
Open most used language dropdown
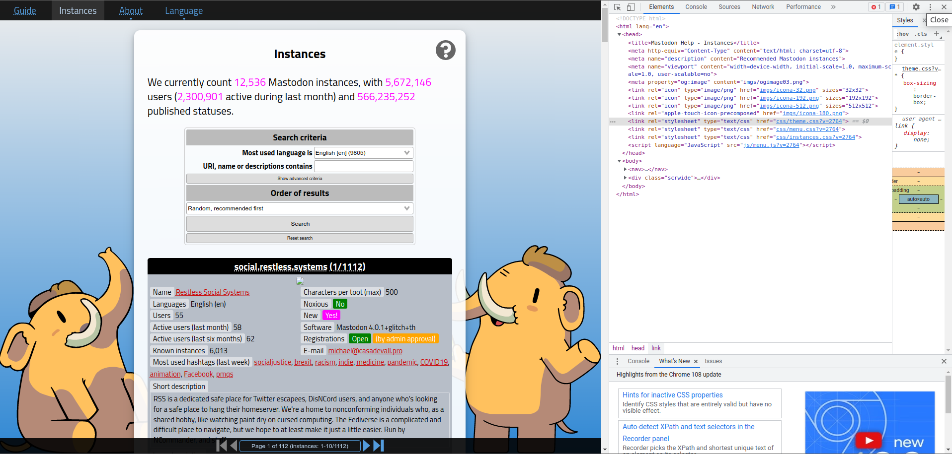click(x=363, y=153)
